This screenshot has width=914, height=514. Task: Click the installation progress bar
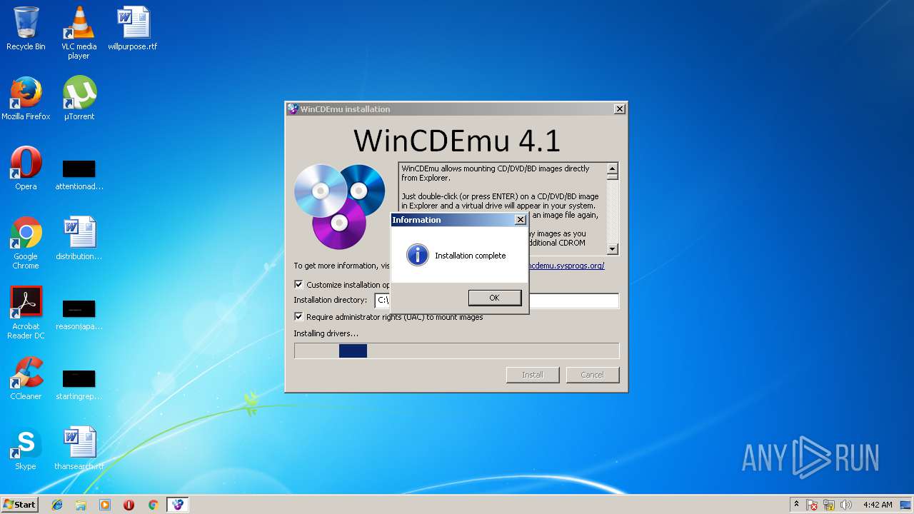[x=456, y=351]
